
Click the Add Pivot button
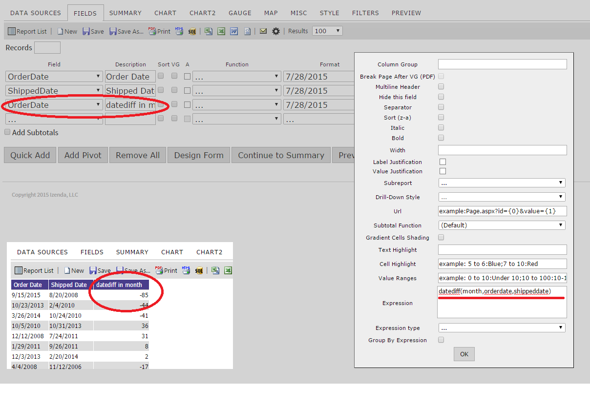(x=83, y=155)
